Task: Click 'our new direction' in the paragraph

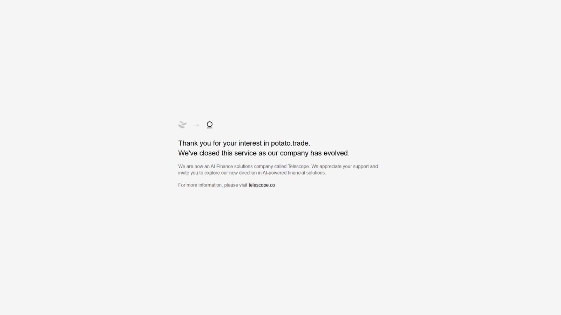Action: [239, 173]
